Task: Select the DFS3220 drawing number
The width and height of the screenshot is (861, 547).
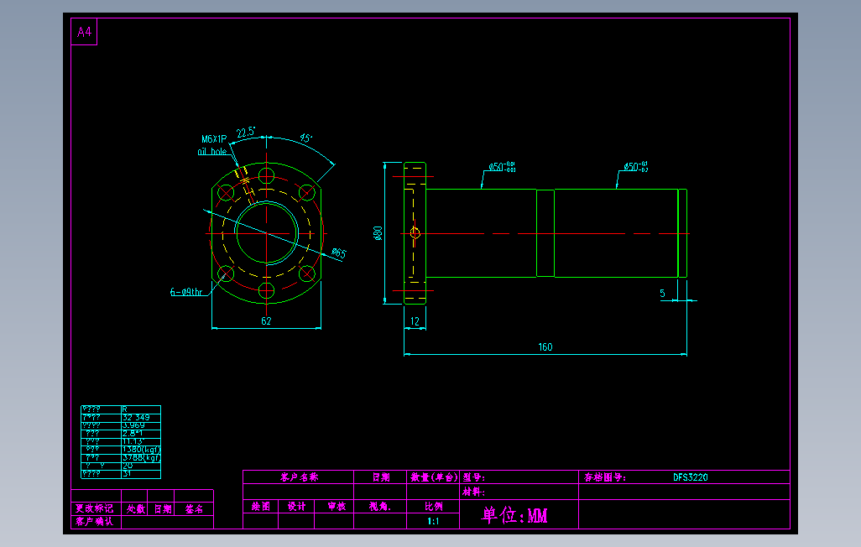Action: tap(691, 477)
